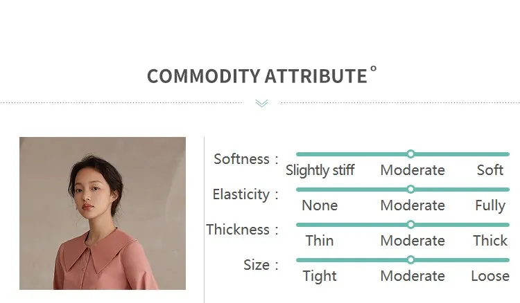
Task: Select the Loose size label
Action: pyautogui.click(x=490, y=276)
